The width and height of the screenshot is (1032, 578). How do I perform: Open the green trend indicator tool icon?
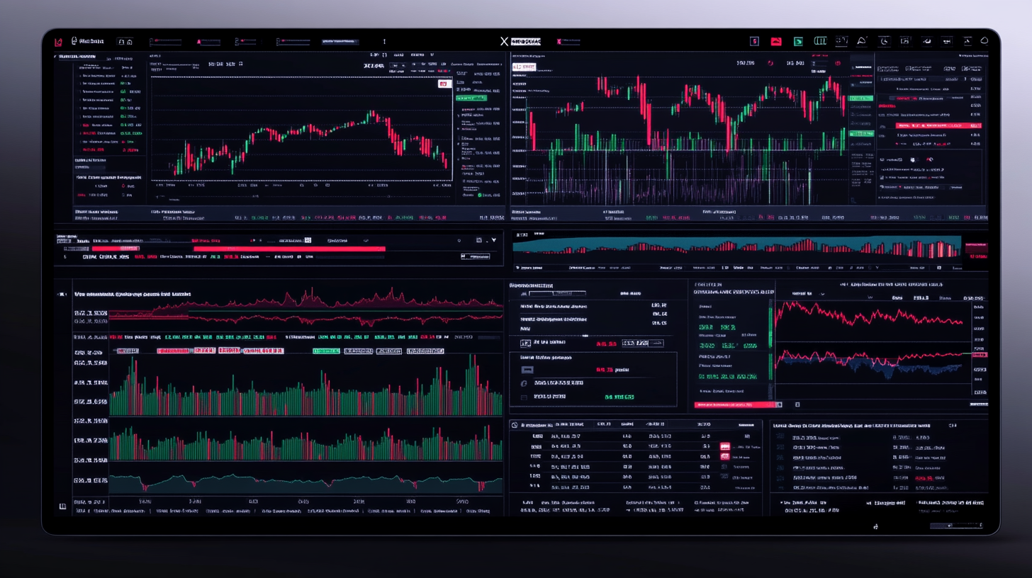point(798,41)
